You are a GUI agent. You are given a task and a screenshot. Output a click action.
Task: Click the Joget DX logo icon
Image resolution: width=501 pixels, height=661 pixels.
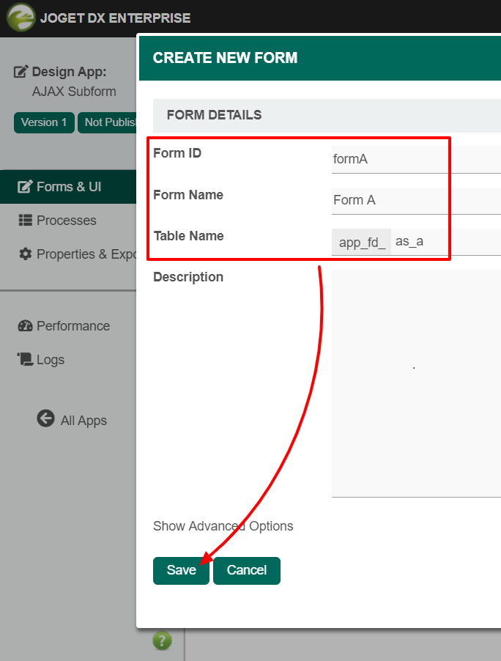21,18
